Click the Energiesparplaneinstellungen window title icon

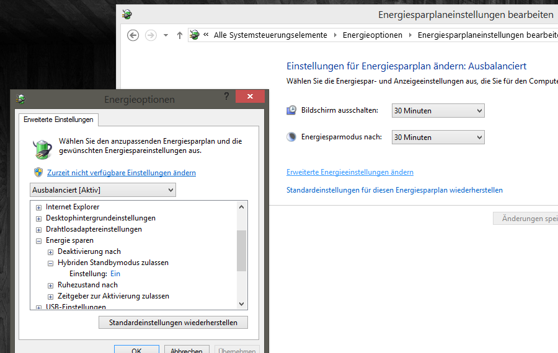(127, 14)
